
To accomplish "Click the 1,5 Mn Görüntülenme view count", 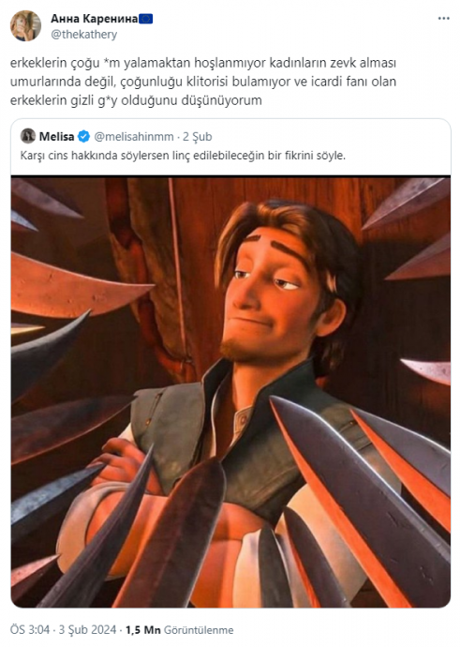I will pos(179,630).
